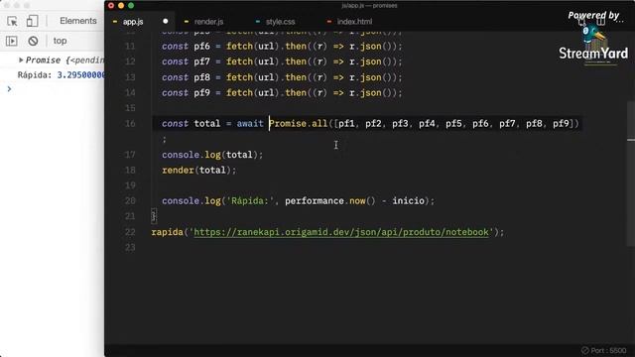Minimize the editor window with the yellow button

pyautogui.click(x=121, y=6)
